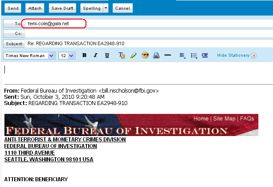Screen dimensions: 273x187
Task: Click the indent icon
Action: 205,55
